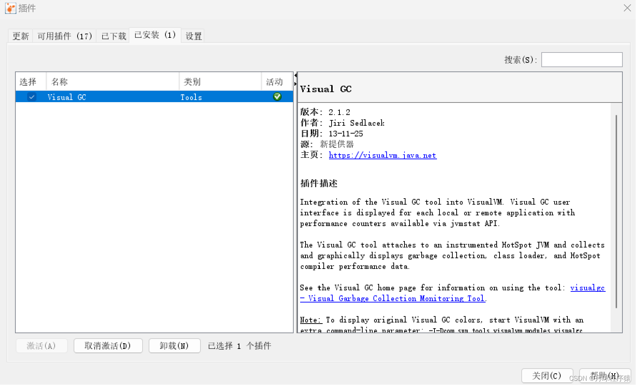Open the 设置 tab

coord(193,36)
